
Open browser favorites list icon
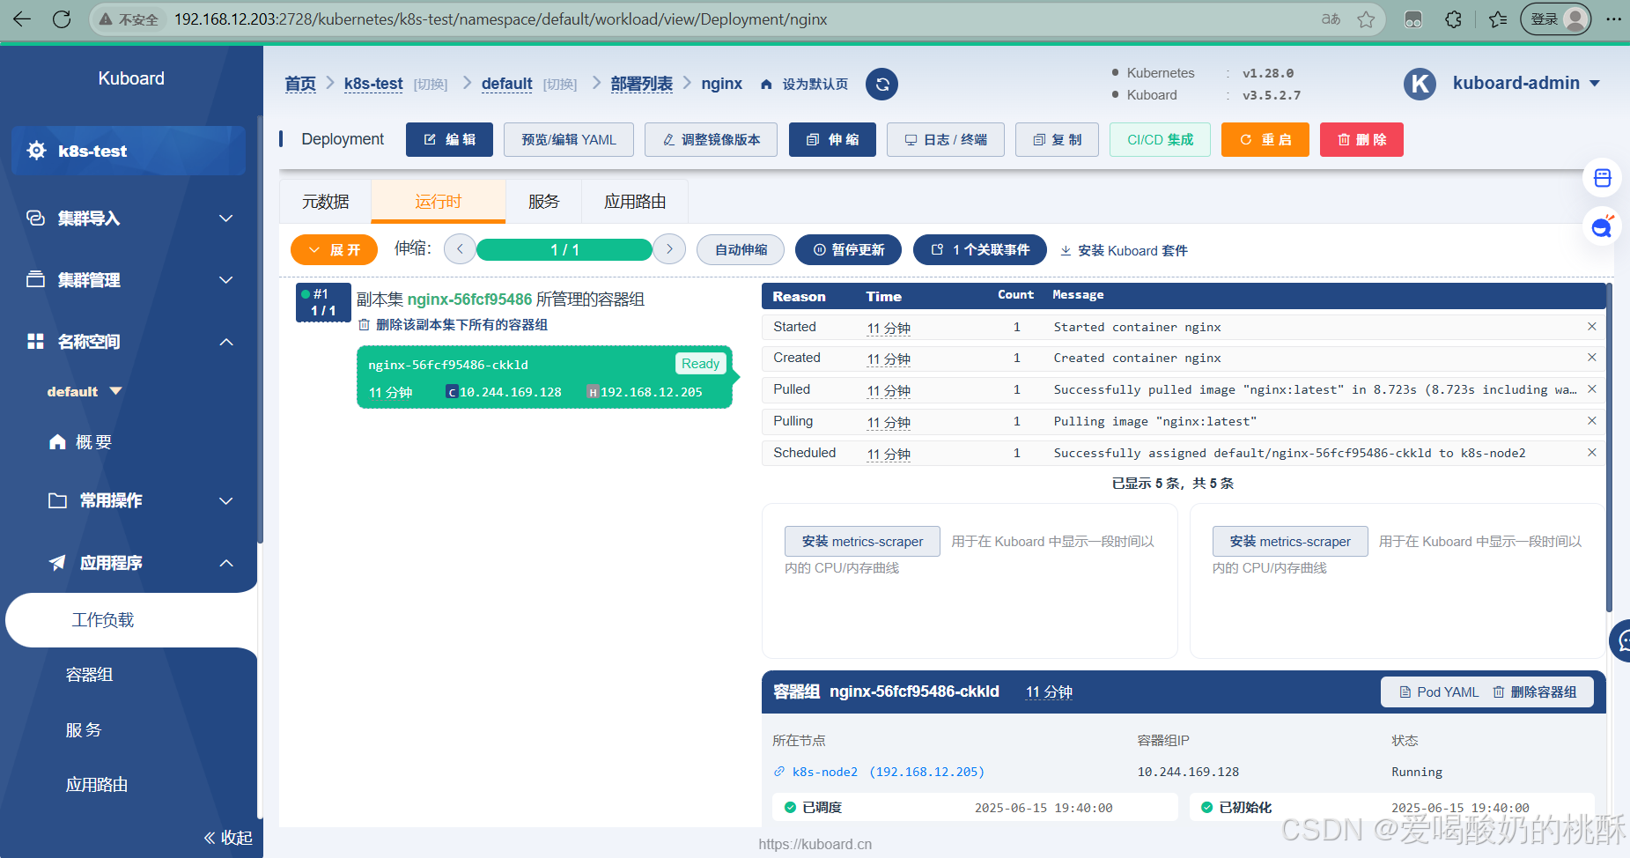click(x=1498, y=18)
